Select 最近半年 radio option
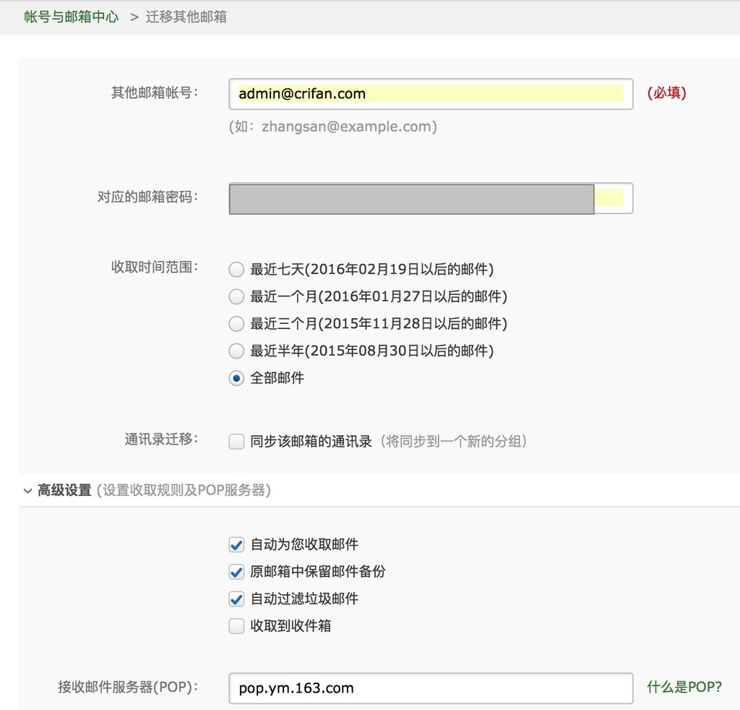The width and height of the screenshot is (740, 710). point(236,351)
